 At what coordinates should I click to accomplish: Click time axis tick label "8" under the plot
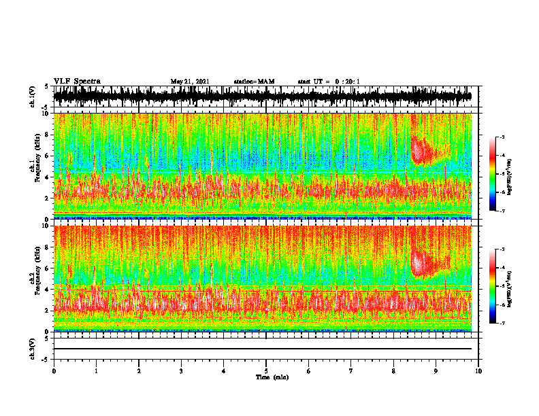tap(393, 371)
